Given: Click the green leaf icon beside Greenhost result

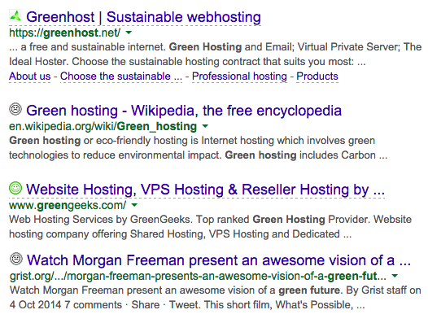Looking at the screenshot, I should [15, 15].
